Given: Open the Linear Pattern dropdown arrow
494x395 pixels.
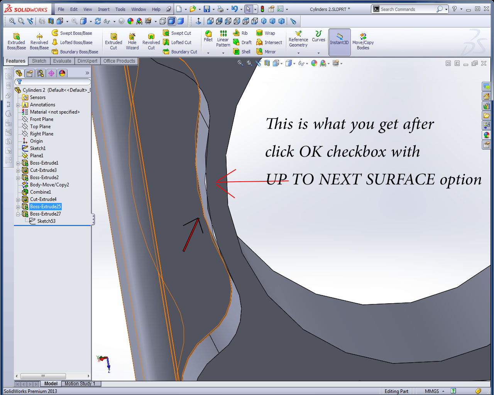Looking at the screenshot, I should (223, 53).
